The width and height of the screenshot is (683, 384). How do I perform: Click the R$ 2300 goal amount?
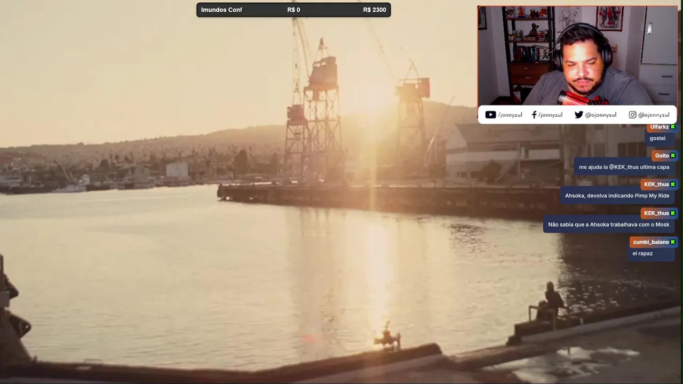tap(375, 10)
